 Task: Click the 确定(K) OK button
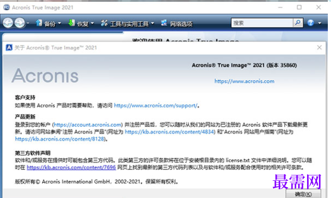tap(303, 194)
